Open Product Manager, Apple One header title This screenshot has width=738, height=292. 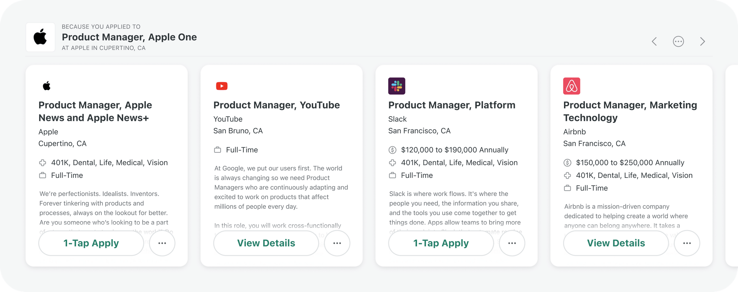tap(129, 37)
